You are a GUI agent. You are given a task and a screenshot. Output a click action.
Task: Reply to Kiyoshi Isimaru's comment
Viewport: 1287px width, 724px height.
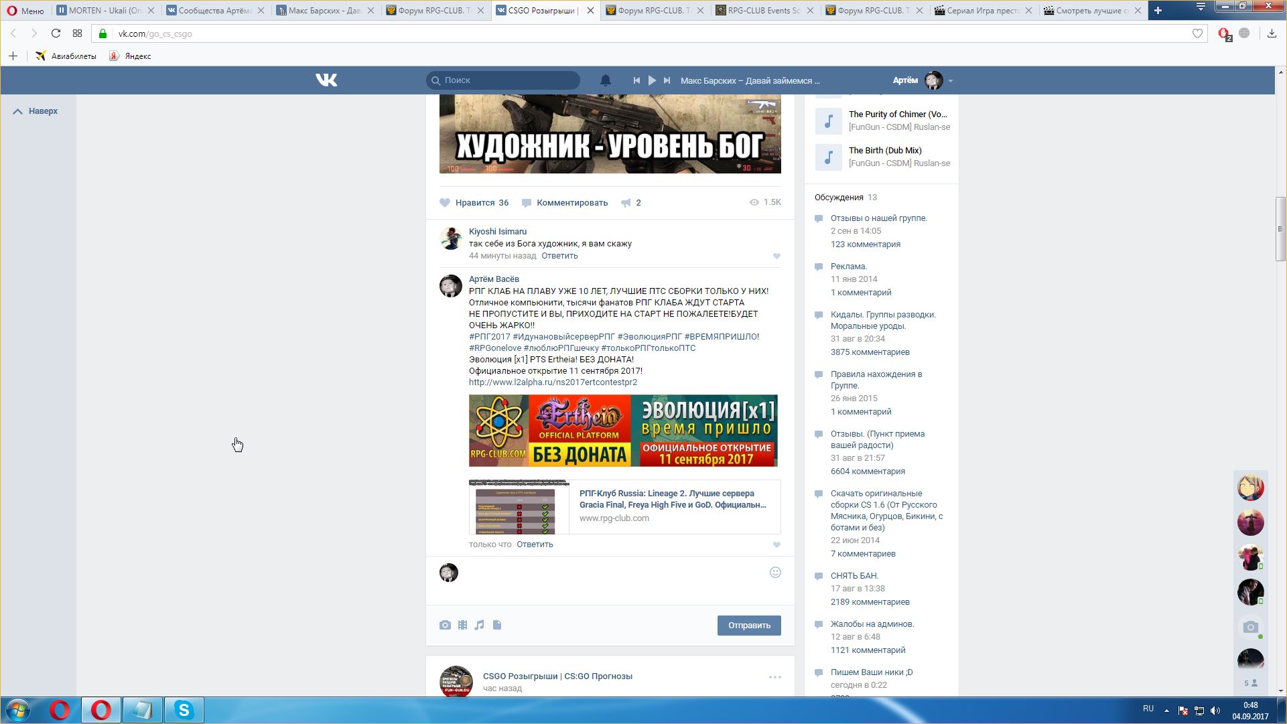pyautogui.click(x=559, y=256)
